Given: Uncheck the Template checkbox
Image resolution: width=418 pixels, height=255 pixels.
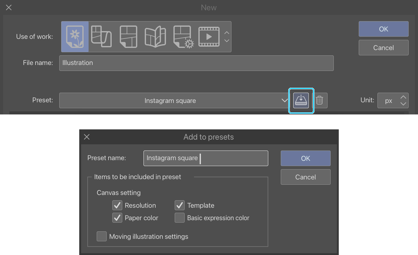Looking at the screenshot, I should (x=180, y=206).
